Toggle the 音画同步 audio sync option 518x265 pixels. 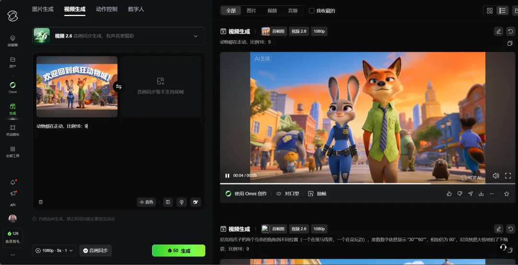(x=95, y=251)
